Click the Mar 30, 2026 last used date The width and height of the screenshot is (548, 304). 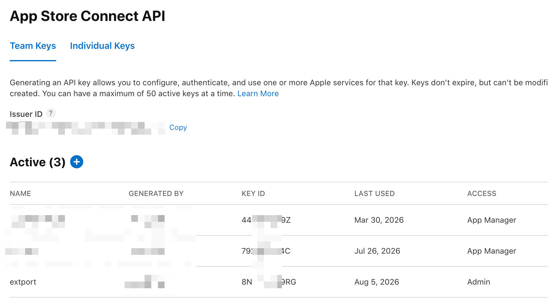(x=379, y=220)
